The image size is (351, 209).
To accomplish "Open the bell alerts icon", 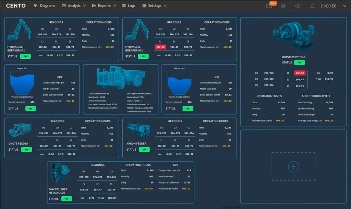I will pos(312,6).
